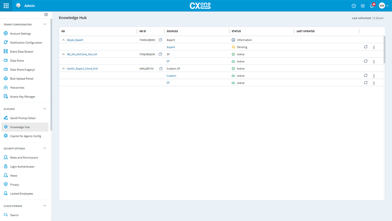Refresh the SF source under Karthi_Expert_Clone_016
Image resolution: width=392 pixels, height=221 pixels.
pyautogui.click(x=366, y=83)
